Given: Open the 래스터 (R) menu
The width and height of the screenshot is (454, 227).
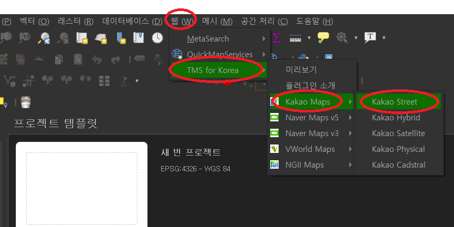Looking at the screenshot, I should [x=75, y=21].
